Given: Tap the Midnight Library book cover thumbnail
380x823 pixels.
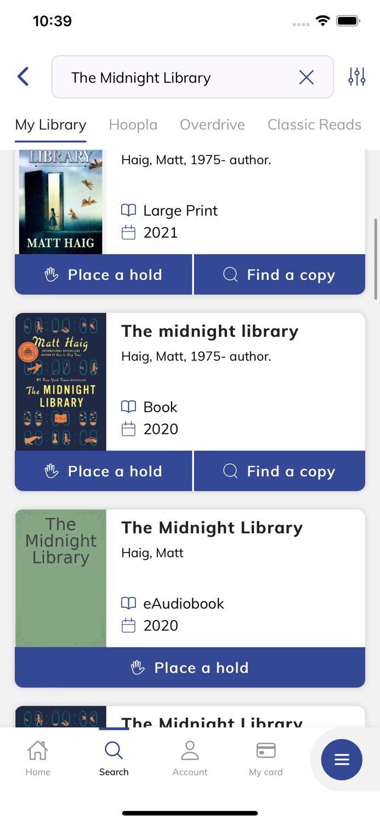Looking at the screenshot, I should (x=60, y=381).
